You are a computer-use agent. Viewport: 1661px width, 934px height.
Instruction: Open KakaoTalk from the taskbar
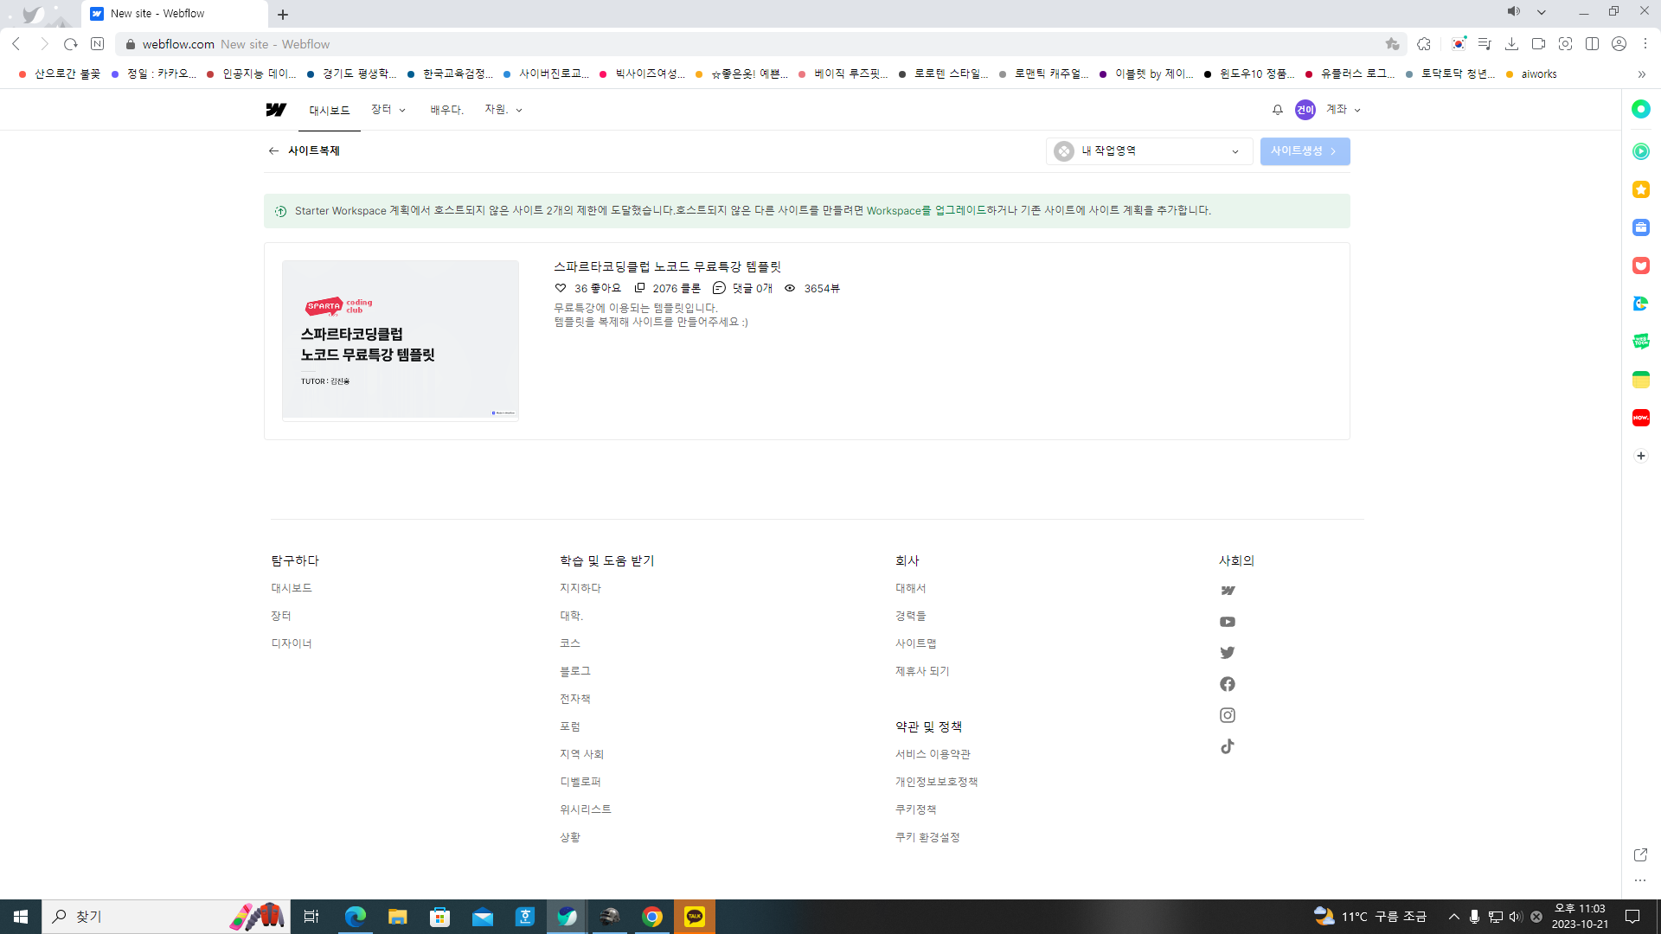pos(695,917)
